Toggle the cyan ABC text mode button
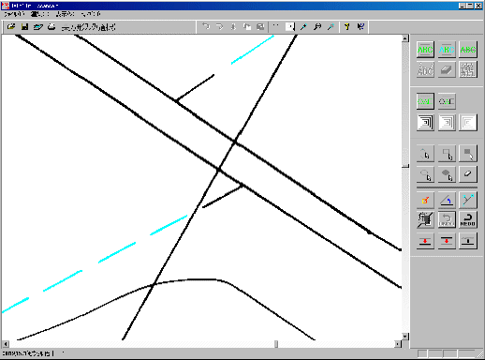The width and height of the screenshot is (485, 360). (x=447, y=50)
